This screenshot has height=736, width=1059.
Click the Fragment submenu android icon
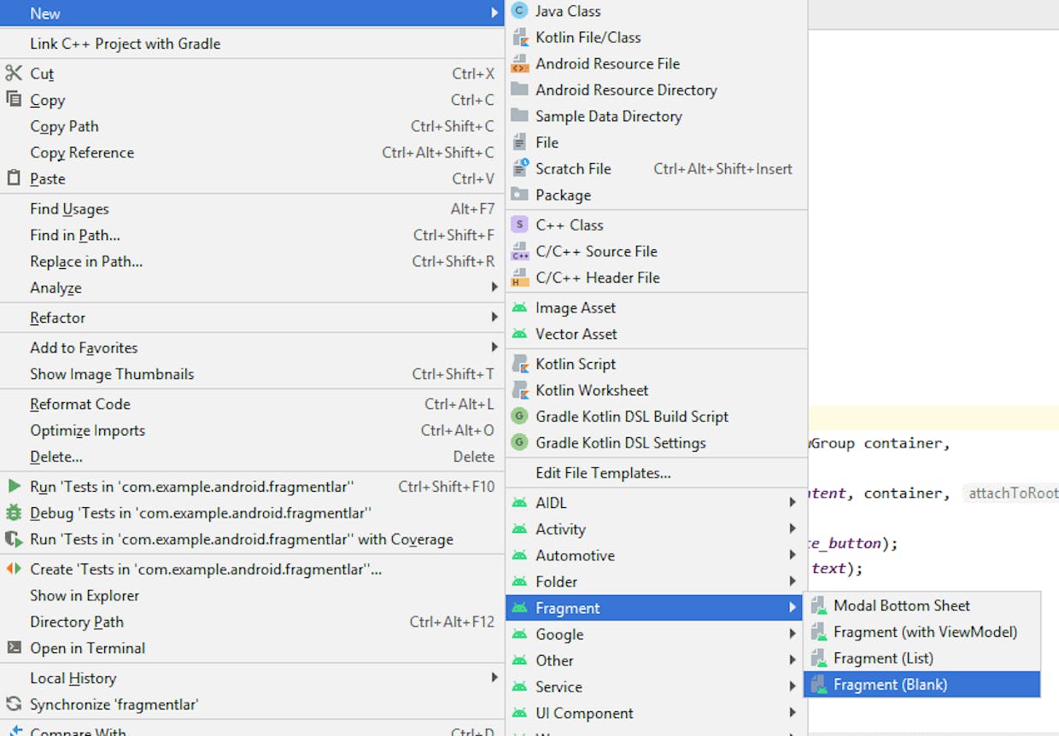[519, 608]
